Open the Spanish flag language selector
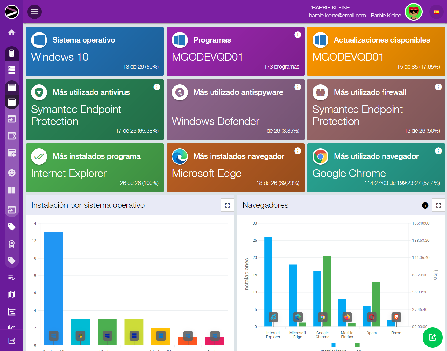This screenshot has height=351, width=447. pyautogui.click(x=436, y=12)
